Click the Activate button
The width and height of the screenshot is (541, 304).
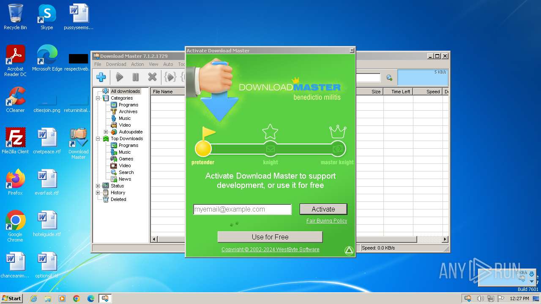(323, 209)
